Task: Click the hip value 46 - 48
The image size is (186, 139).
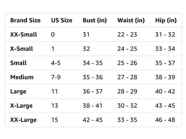Action: point(165,120)
